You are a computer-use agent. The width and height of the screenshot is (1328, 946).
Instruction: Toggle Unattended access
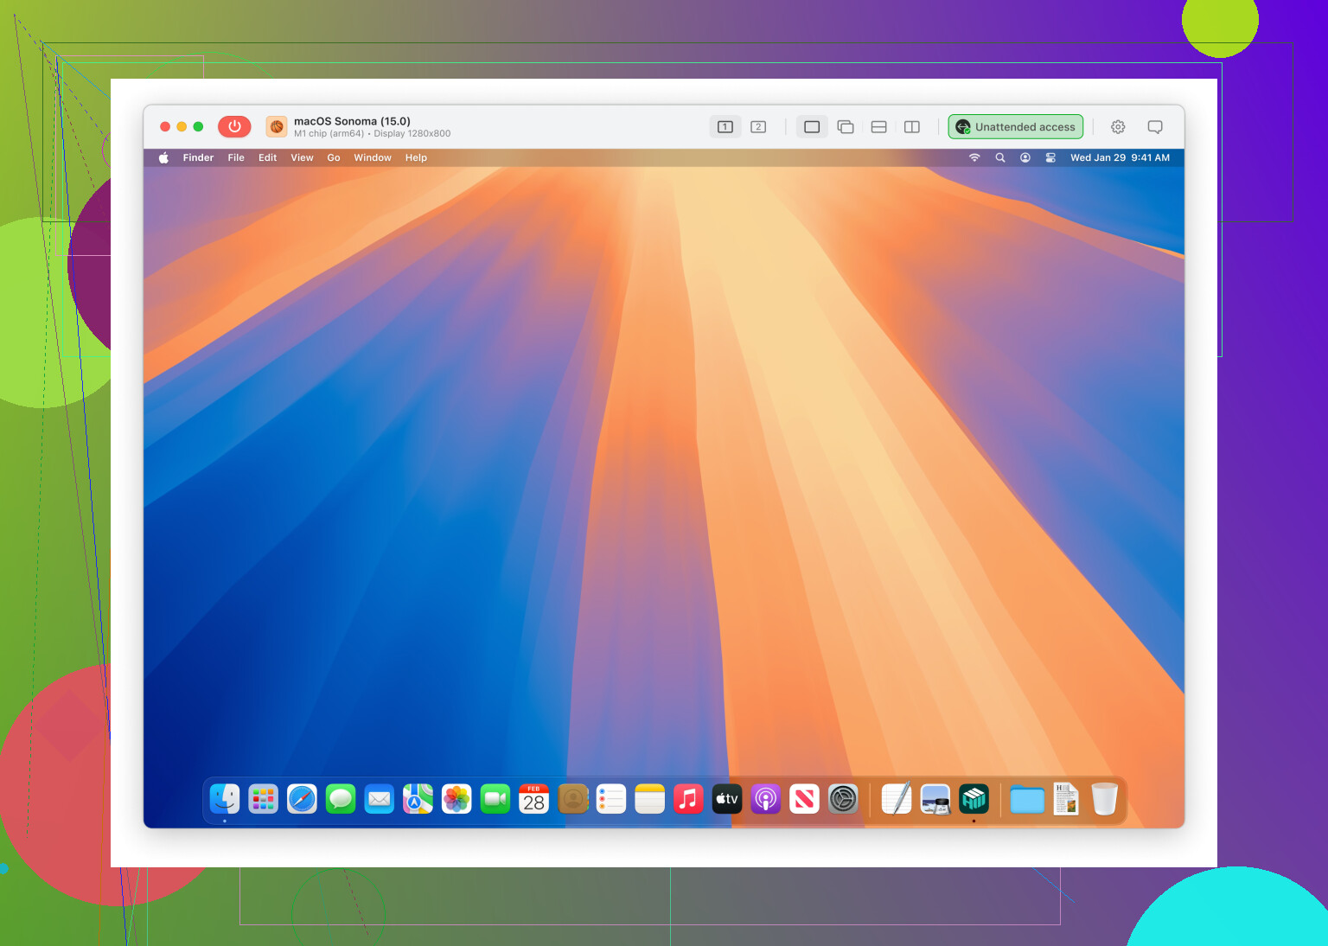(x=1015, y=127)
